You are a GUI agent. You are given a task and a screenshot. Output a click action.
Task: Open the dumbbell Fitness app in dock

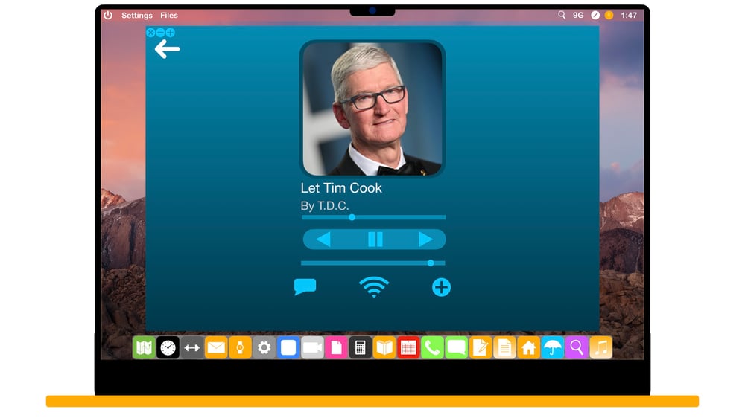[x=192, y=348]
